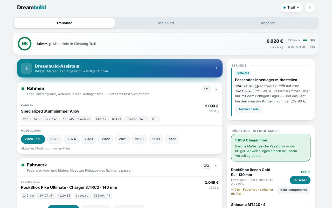This screenshot has width=332, height=208.
Task: Open the bike-components shop link
Action: point(294,190)
